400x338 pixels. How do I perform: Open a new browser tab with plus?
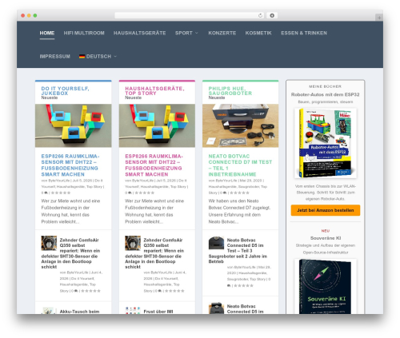click(379, 18)
